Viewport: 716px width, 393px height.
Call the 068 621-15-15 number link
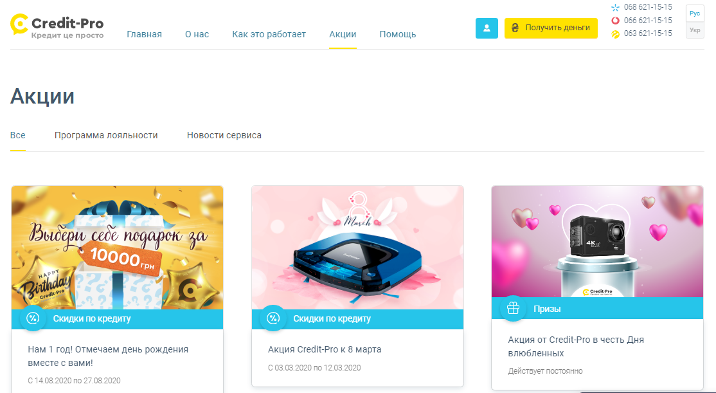click(648, 7)
